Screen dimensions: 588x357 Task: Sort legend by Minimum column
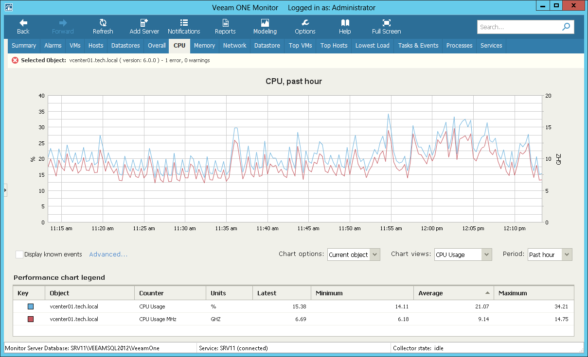[x=362, y=293]
